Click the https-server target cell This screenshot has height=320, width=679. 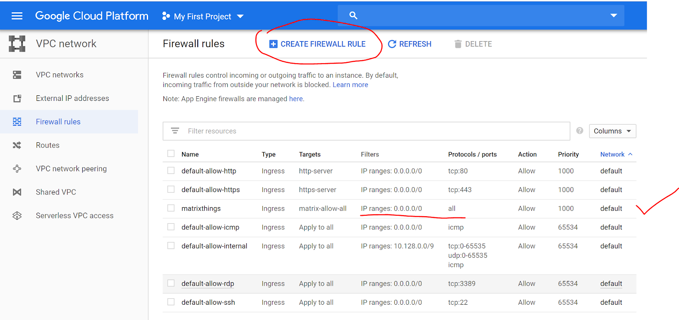click(x=317, y=189)
